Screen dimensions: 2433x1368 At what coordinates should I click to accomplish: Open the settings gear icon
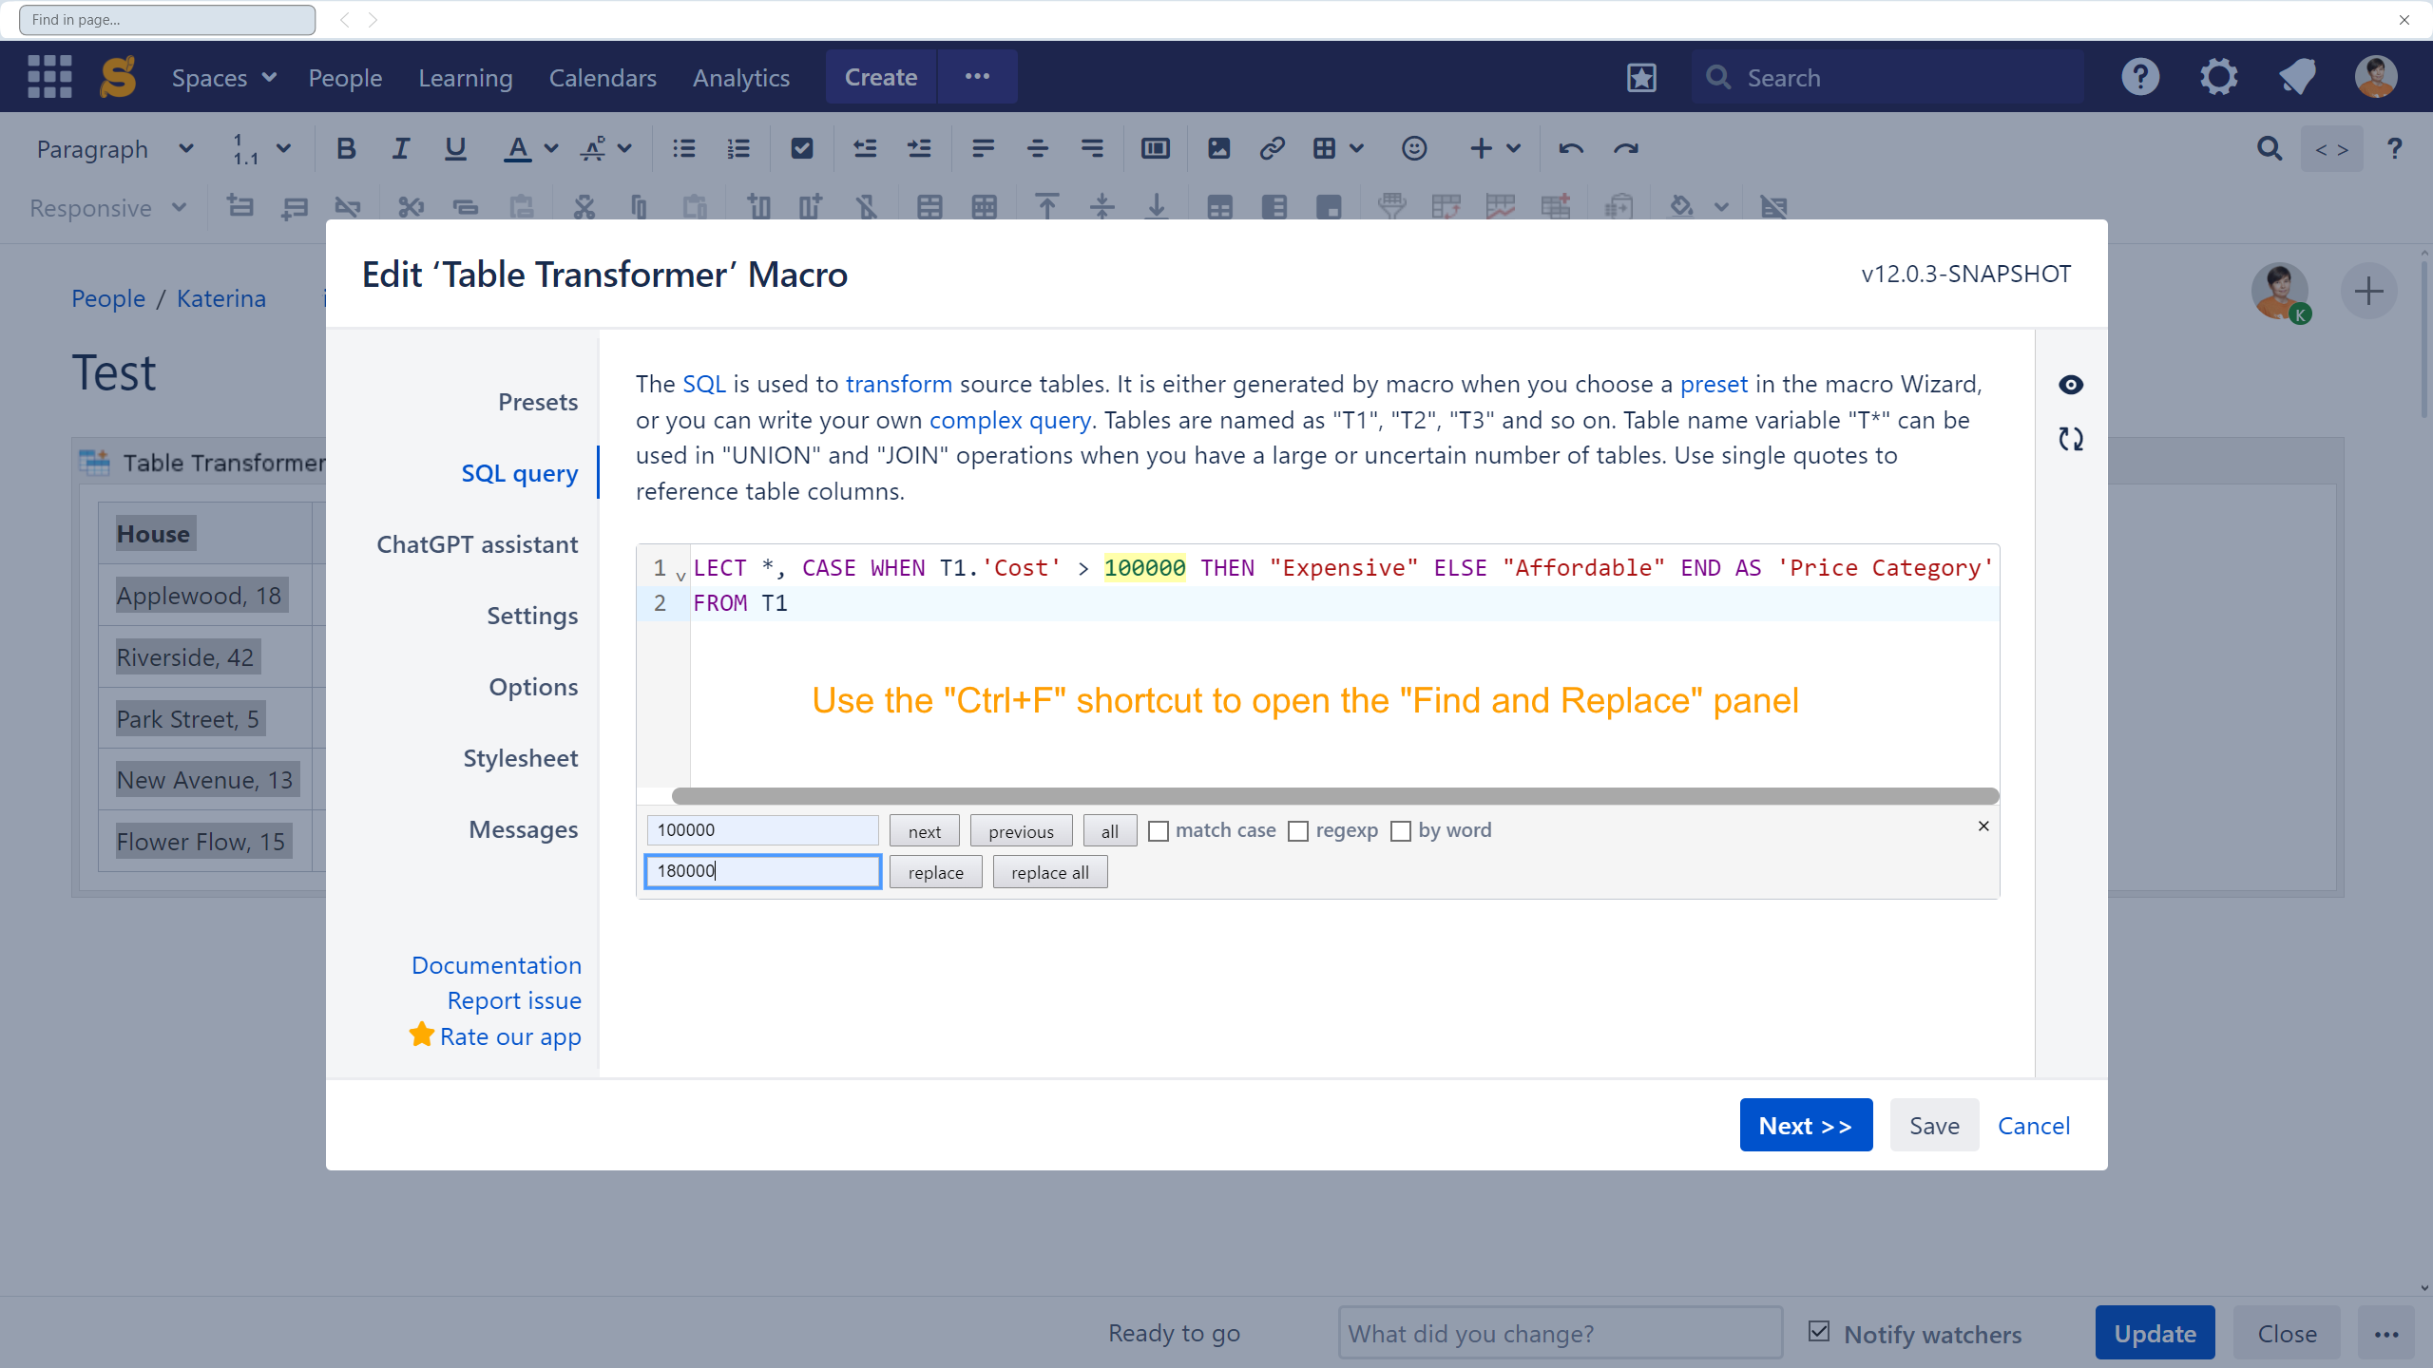point(2218,77)
